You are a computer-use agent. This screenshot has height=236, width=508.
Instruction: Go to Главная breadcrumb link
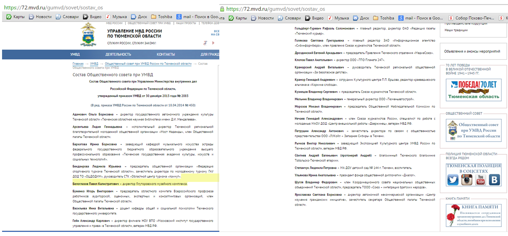78,64
